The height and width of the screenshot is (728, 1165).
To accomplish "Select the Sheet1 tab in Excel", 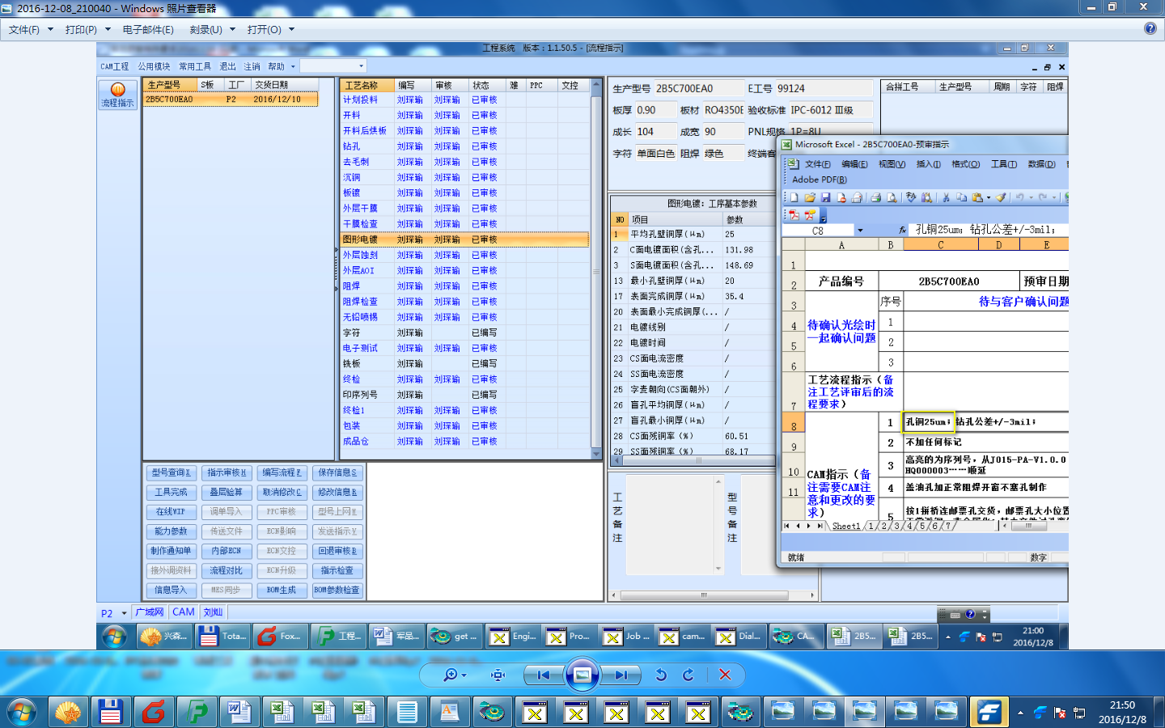I will [x=846, y=526].
